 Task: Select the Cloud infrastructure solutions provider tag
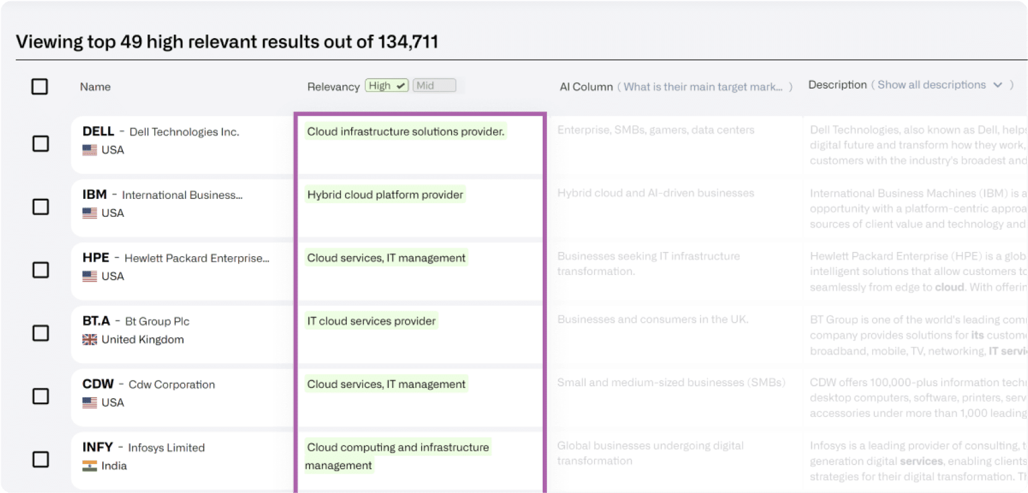406,132
